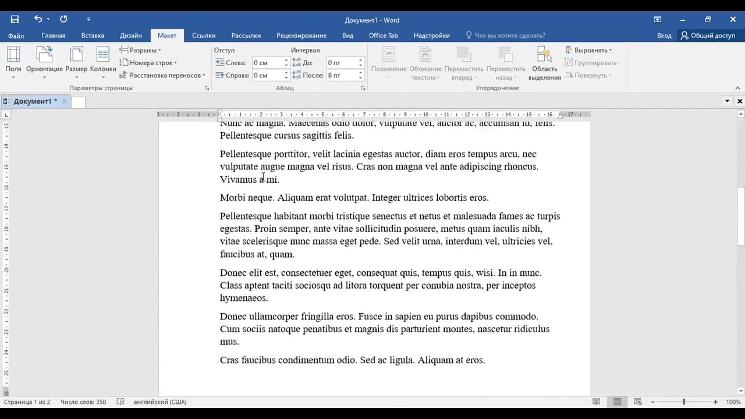Redo with the repeat arrow icon
Image resolution: width=745 pixels, height=419 pixels.
(x=63, y=19)
